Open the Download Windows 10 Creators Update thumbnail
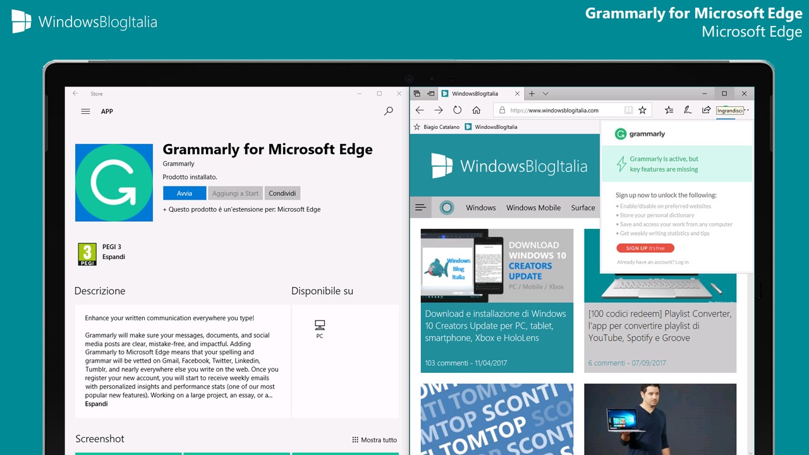The image size is (809, 455). coord(497,265)
